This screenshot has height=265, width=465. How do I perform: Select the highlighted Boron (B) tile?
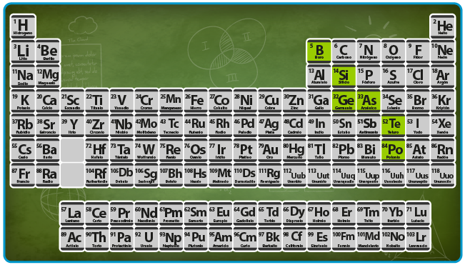[319, 51]
